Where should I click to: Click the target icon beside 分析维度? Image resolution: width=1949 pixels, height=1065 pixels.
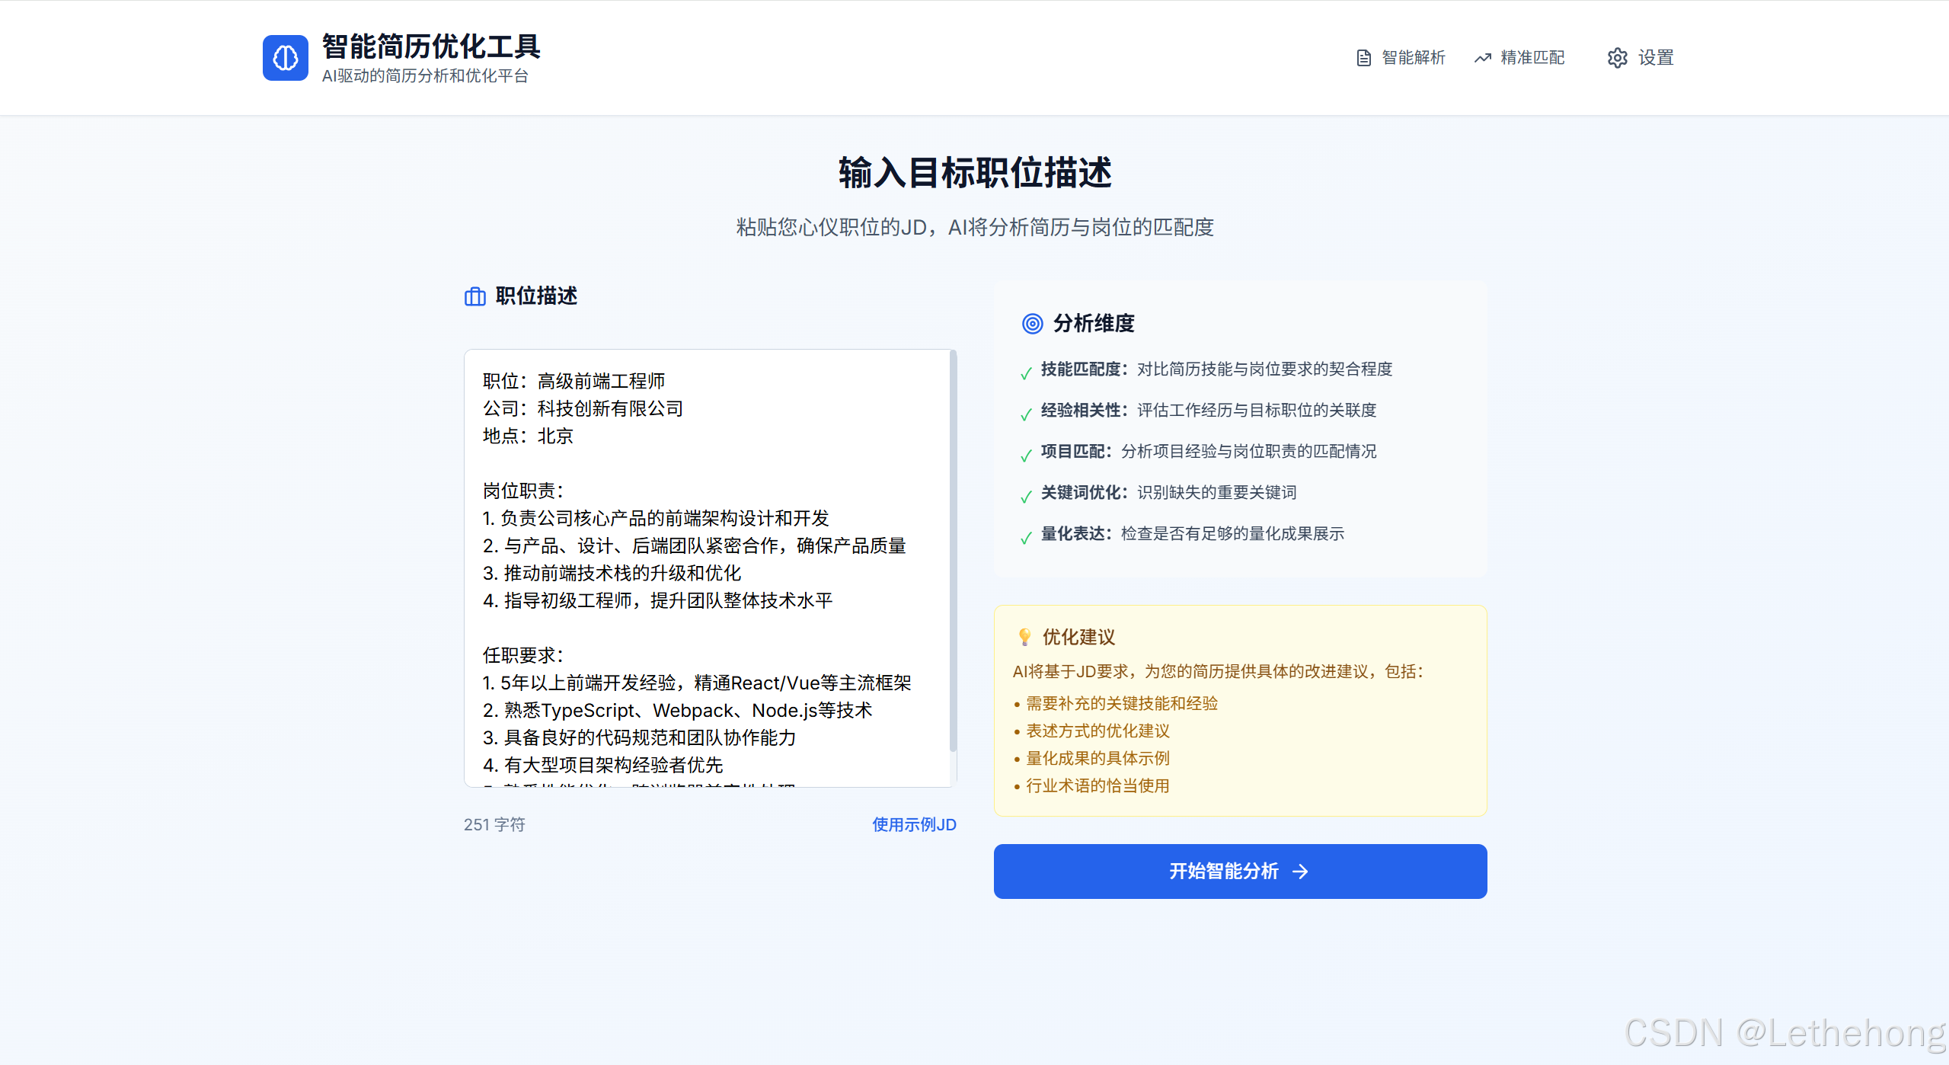tap(1032, 324)
